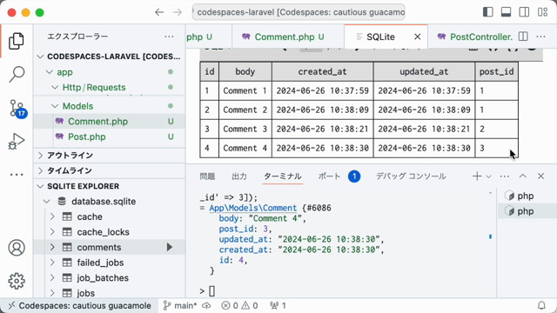Open the Search view icon
The height and width of the screenshot is (313, 557).
(17, 74)
